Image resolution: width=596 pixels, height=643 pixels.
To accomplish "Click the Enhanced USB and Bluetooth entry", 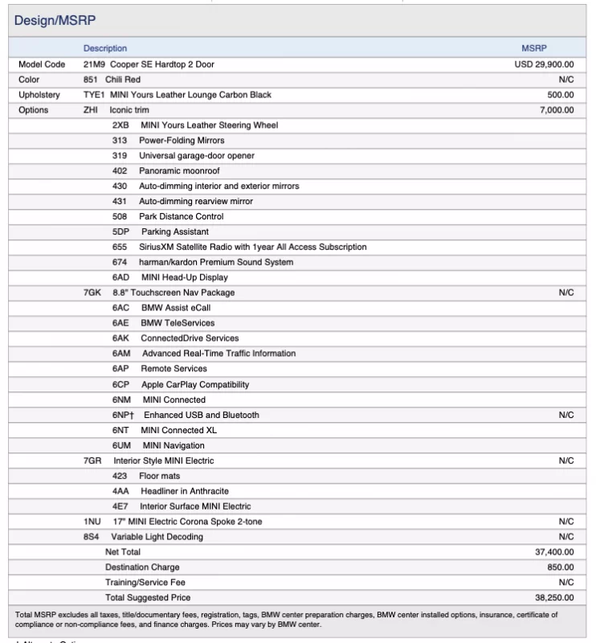I will pyautogui.click(x=201, y=416).
